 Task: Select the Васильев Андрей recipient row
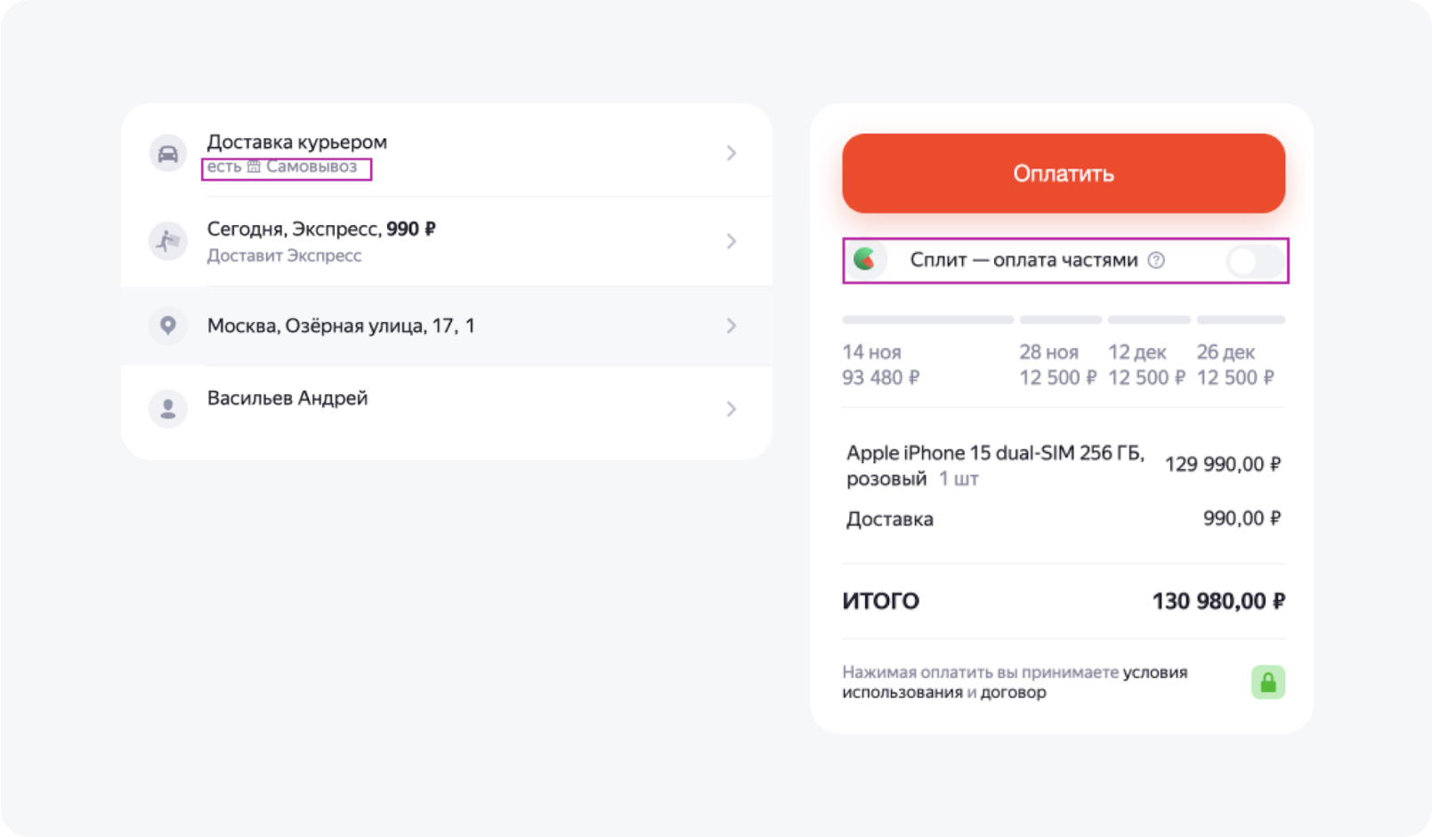pyautogui.click(x=447, y=409)
